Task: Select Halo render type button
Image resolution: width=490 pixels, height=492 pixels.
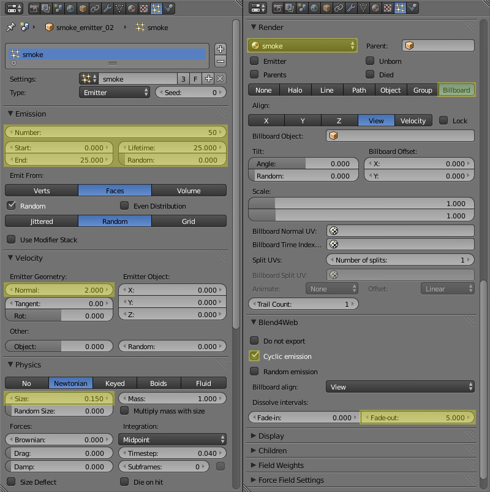Action: (295, 90)
